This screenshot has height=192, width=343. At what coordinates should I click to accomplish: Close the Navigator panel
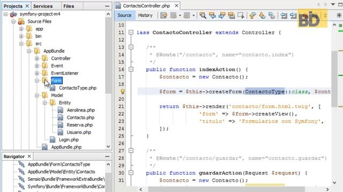(x=29, y=156)
